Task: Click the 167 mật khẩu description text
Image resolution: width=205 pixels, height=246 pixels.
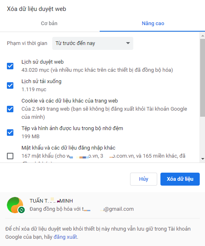Action: [103, 156]
